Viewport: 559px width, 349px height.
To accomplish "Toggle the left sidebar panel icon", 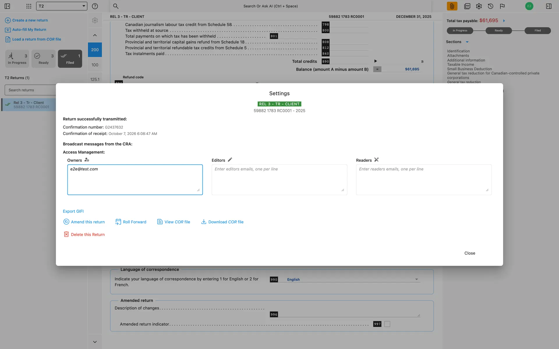I will click(7, 6).
